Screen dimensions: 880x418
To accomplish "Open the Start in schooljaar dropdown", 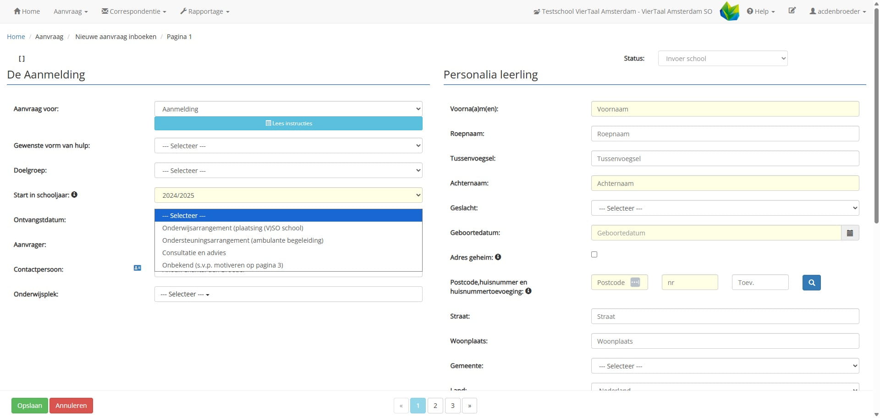I will pyautogui.click(x=288, y=195).
